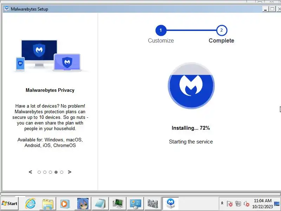Viewport: 281px width, 211px height.
Task: Click the network tray icon
Action: pos(238,204)
